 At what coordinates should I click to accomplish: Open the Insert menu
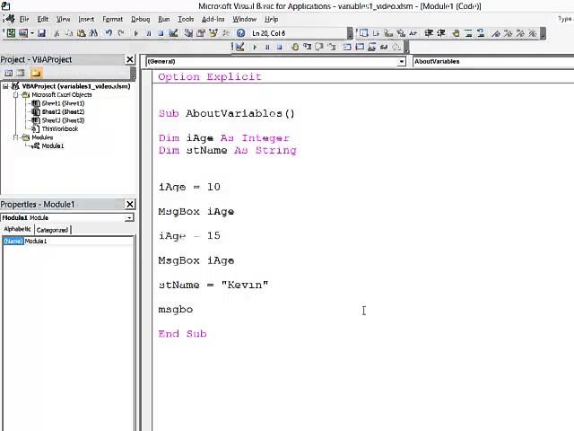86,19
